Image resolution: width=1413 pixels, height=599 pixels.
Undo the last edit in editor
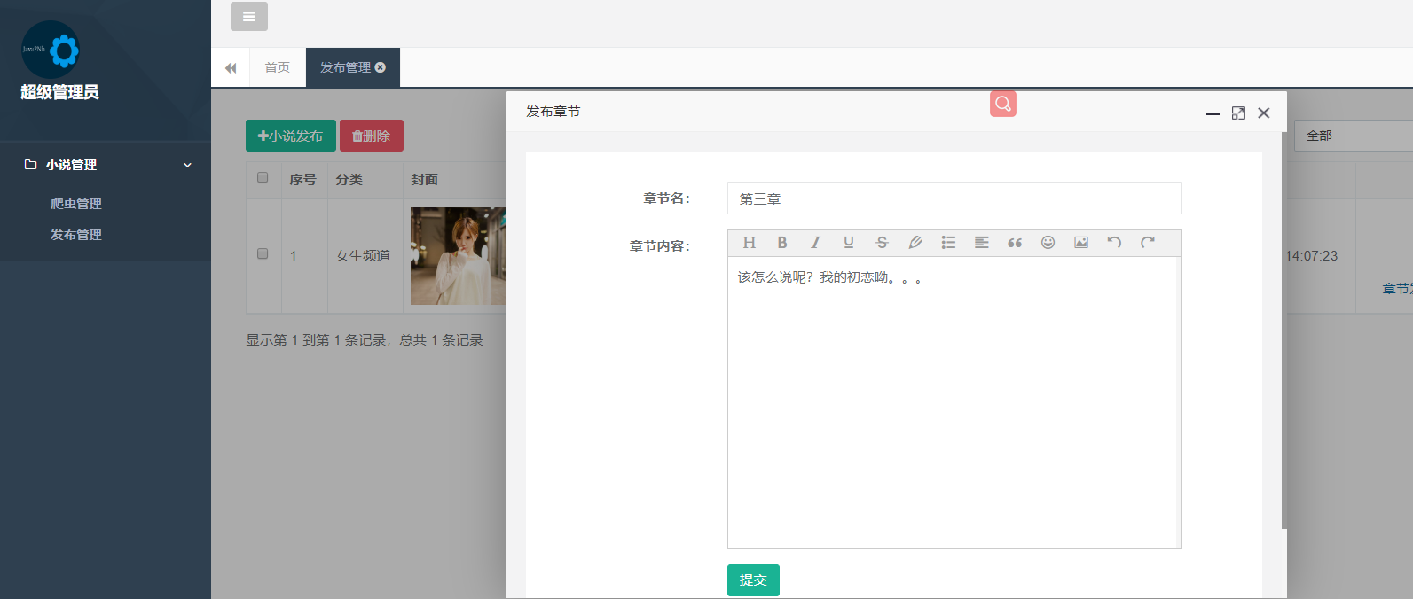click(x=1114, y=243)
